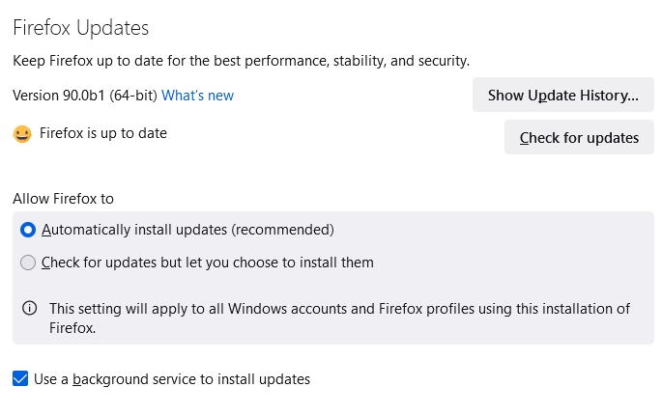
Task: Click the 'Use a background service to install updates' label
Action: 172,379
